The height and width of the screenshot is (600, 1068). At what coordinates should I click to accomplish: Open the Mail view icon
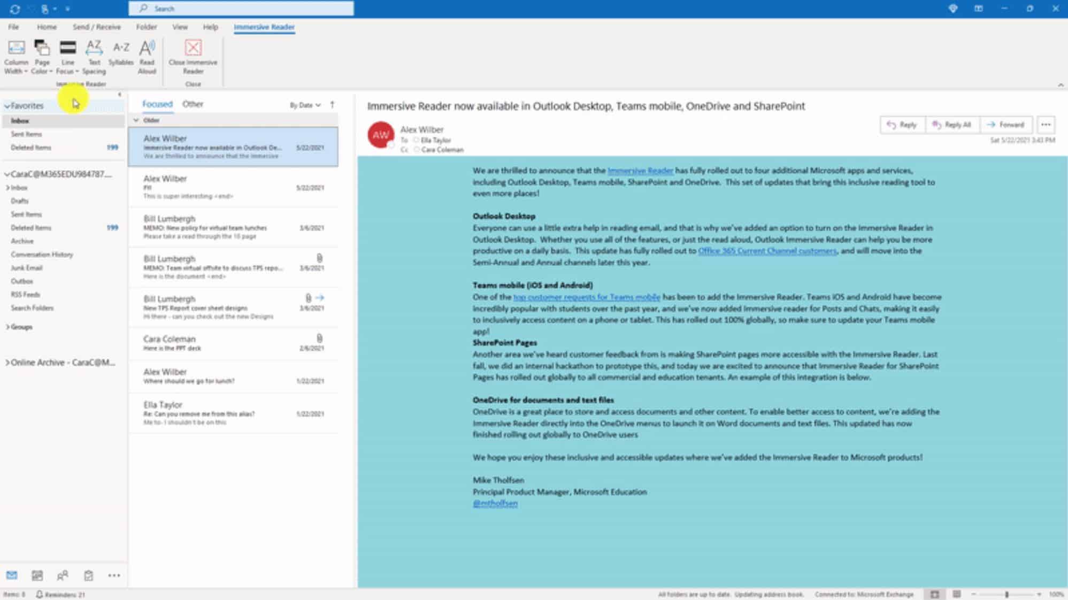[x=12, y=575]
